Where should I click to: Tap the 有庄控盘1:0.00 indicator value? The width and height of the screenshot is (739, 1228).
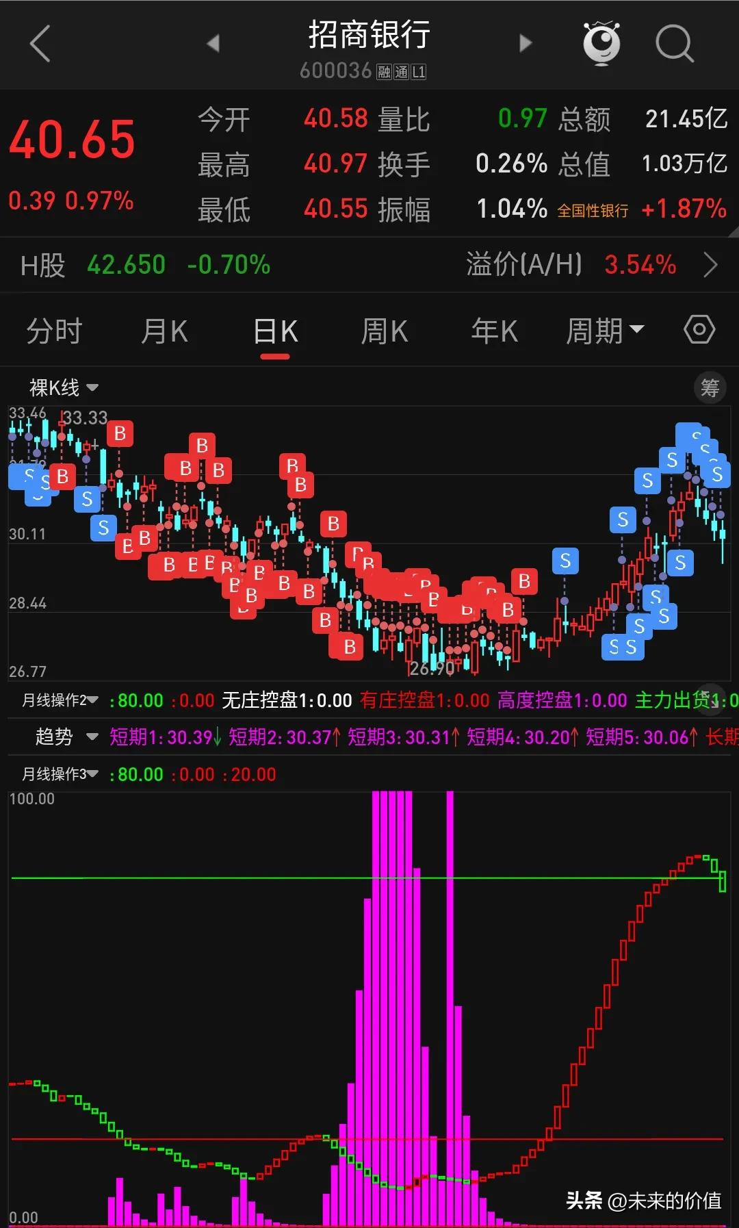tap(425, 700)
